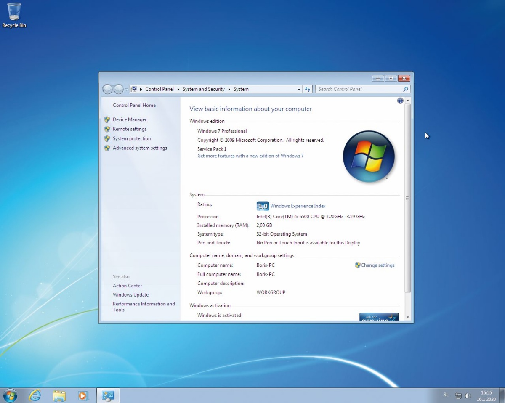This screenshot has height=403, width=505.
Task: Close the System window
Action: pyautogui.click(x=404, y=78)
